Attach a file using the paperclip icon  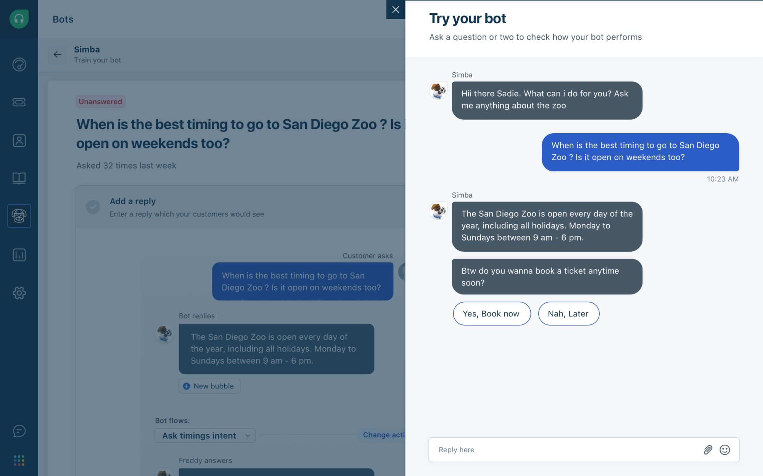tap(708, 450)
